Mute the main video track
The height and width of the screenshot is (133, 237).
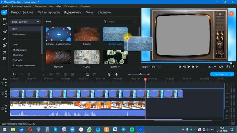pos(6,109)
